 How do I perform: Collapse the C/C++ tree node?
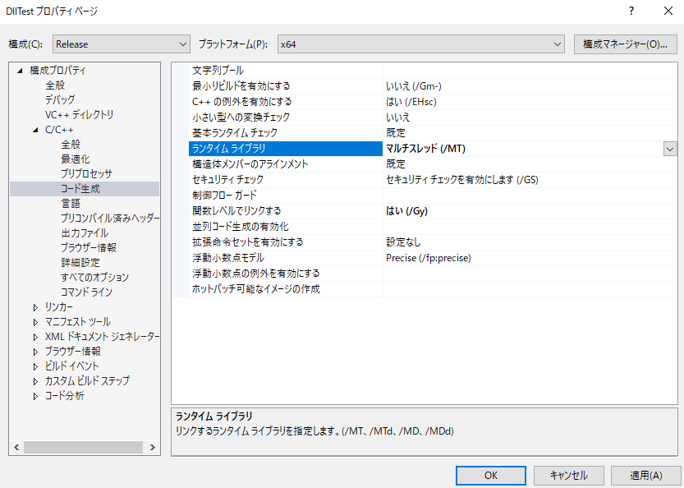(36, 130)
